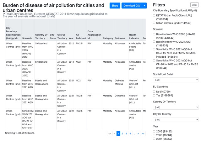
Task: Check Year 2007 filter
Action: (x=154, y=139)
